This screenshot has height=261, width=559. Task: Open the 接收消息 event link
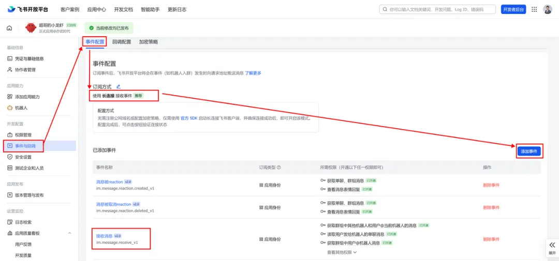coord(105,236)
